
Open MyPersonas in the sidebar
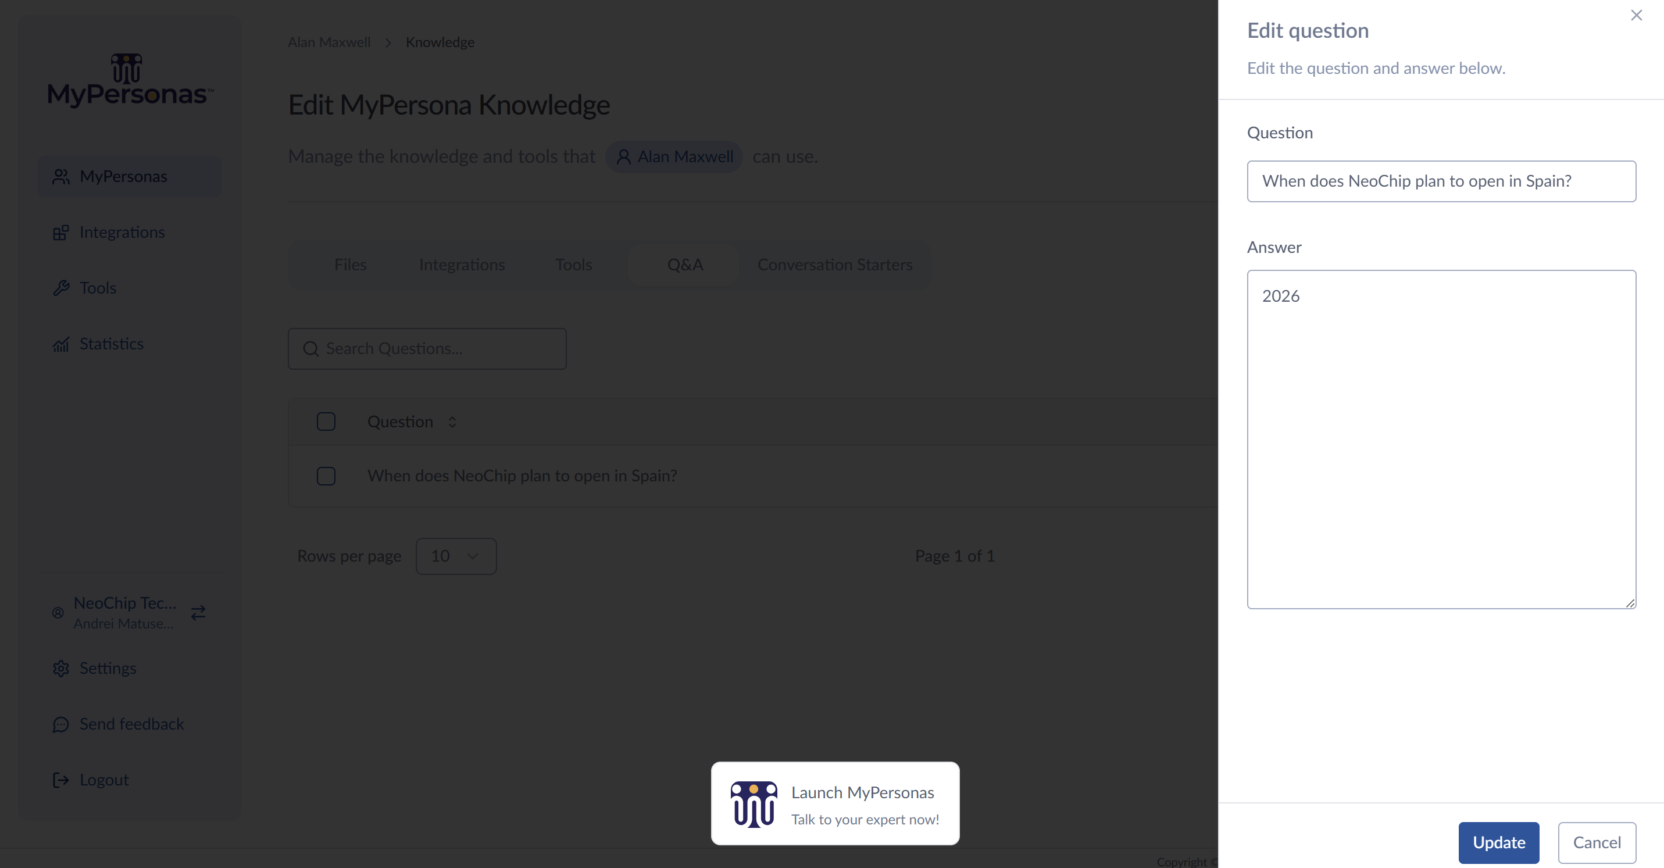[130, 176]
